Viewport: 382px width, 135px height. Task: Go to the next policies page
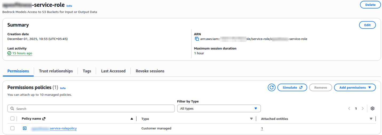[x=363, y=108]
